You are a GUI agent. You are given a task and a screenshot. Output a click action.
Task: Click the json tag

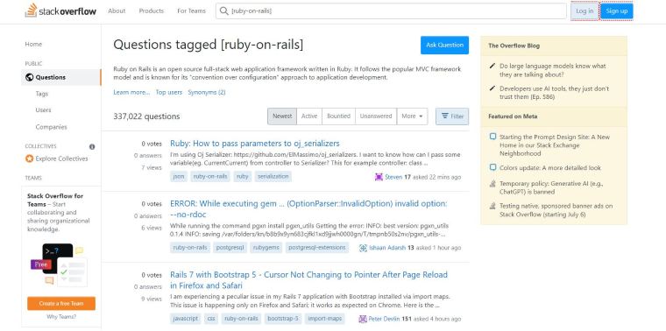click(x=179, y=177)
